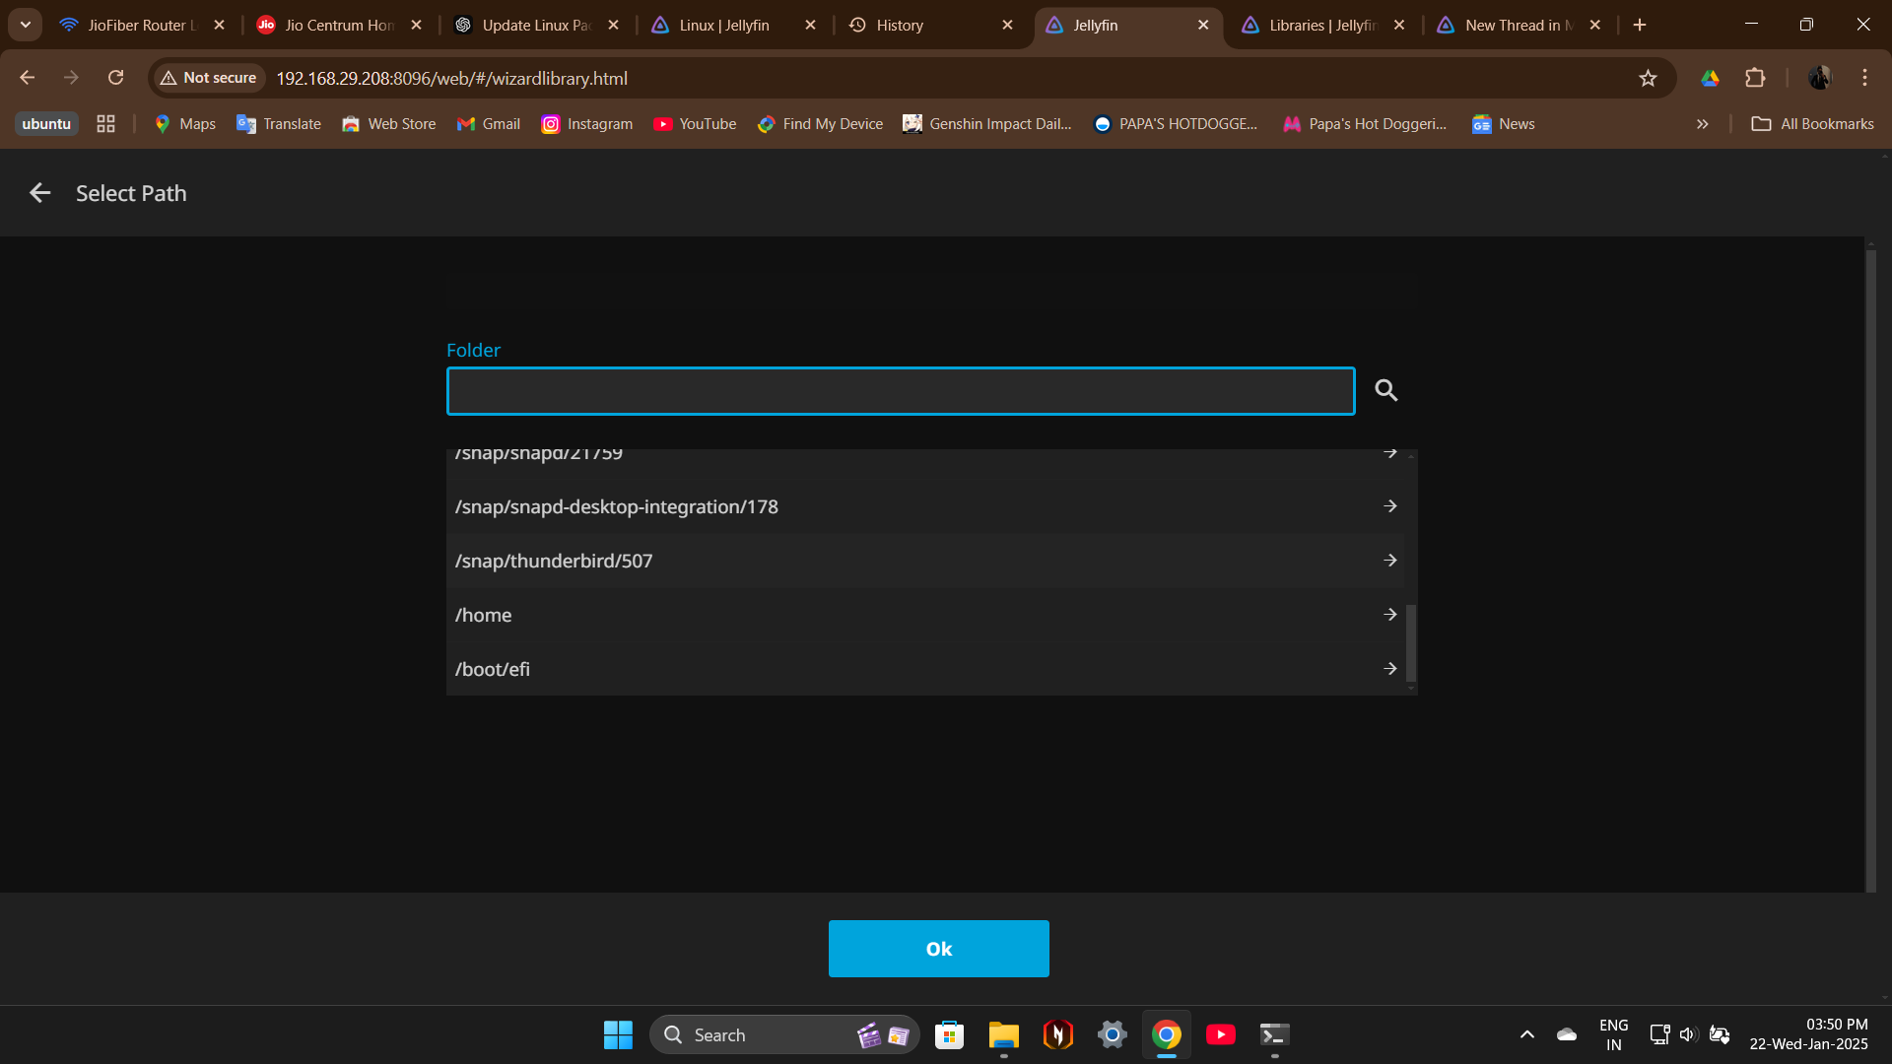The width and height of the screenshot is (1892, 1064).
Task: Open the Extensions puzzle icon
Action: [x=1755, y=78]
